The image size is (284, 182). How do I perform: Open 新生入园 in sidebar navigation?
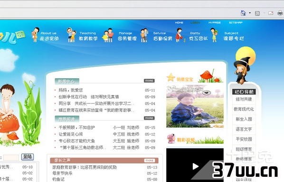pos(244,119)
